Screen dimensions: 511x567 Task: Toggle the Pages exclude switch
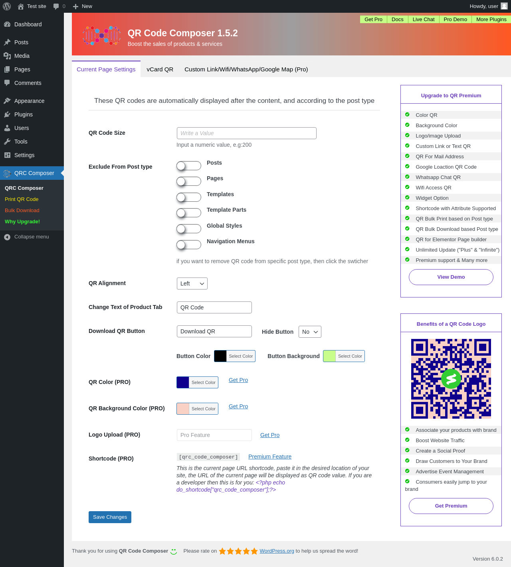189,181
